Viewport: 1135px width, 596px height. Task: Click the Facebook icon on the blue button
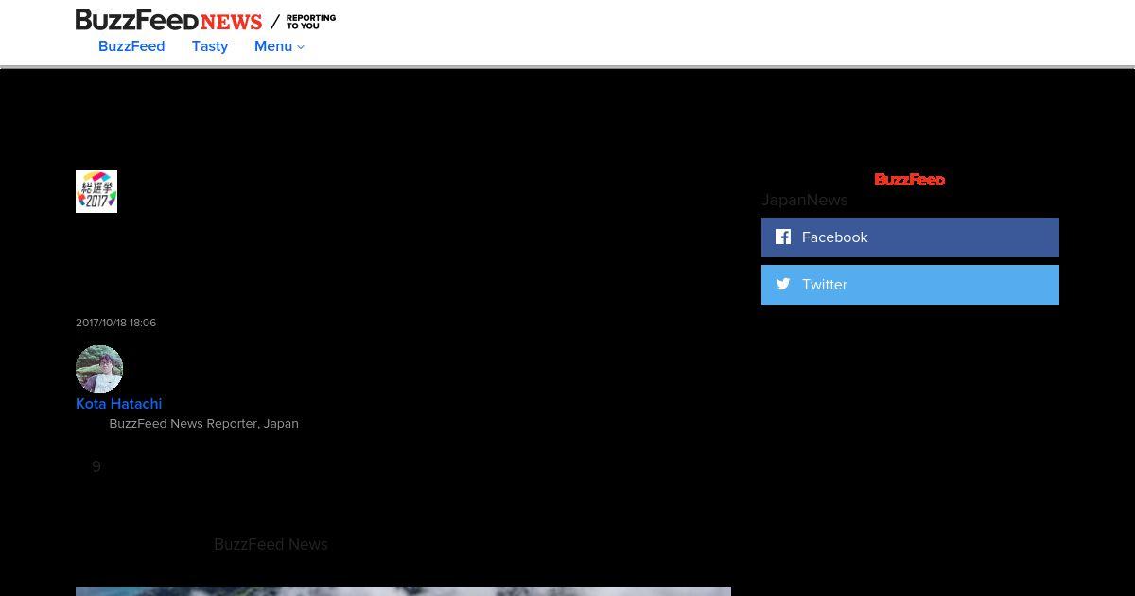783,237
